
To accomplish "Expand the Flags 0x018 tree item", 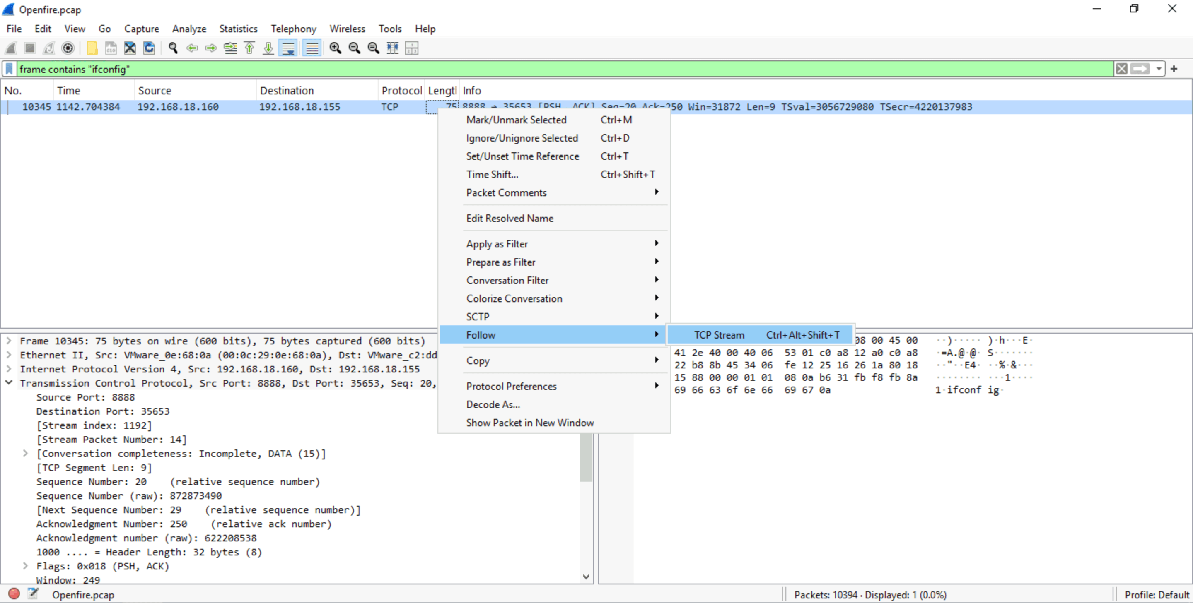I will coord(25,566).
